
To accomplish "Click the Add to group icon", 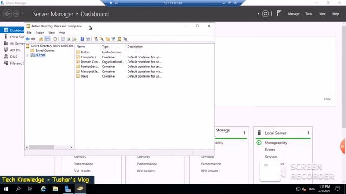I will tap(125, 39).
